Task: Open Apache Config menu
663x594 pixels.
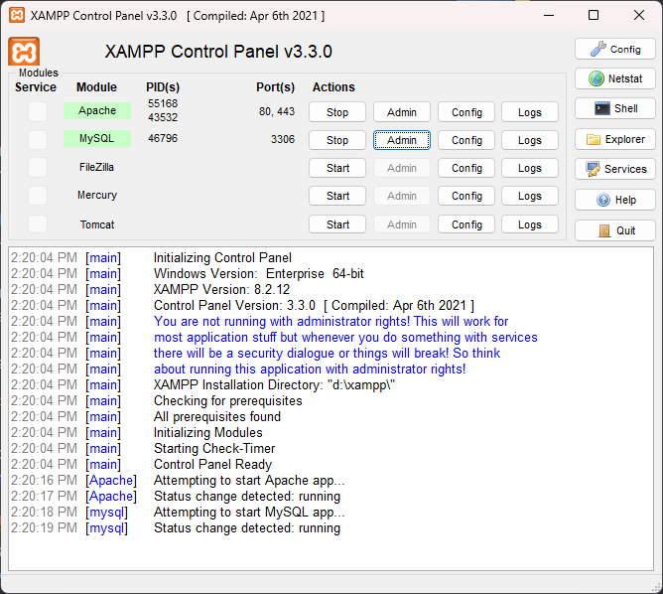Action: [x=466, y=112]
